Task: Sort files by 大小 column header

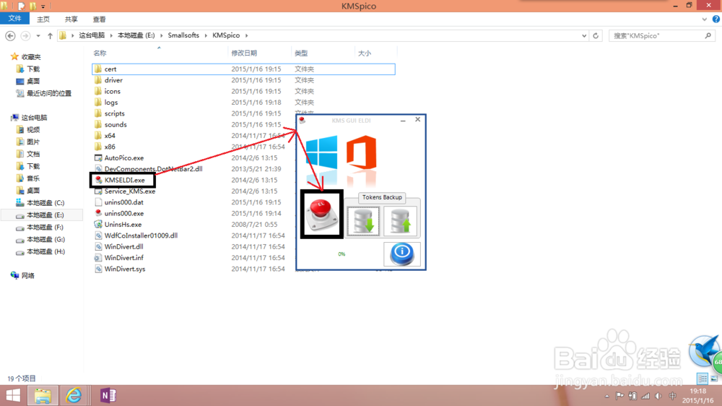Action: click(365, 53)
